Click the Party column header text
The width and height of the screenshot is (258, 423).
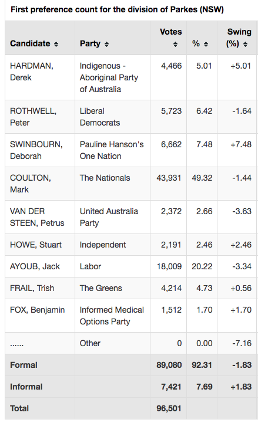90,43
